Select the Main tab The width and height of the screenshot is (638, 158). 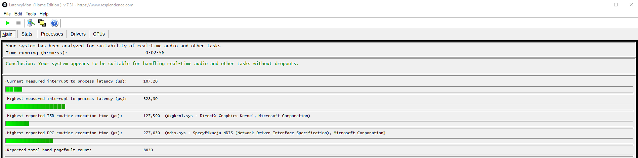click(x=7, y=34)
